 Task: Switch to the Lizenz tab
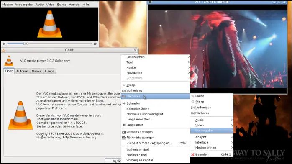point(49,71)
